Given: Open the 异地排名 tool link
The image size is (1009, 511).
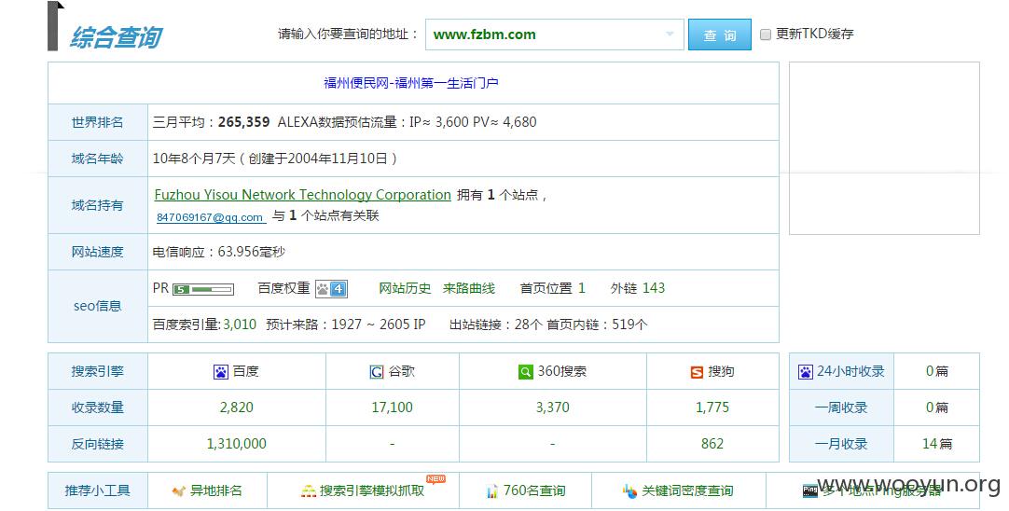Looking at the screenshot, I should click(x=216, y=491).
